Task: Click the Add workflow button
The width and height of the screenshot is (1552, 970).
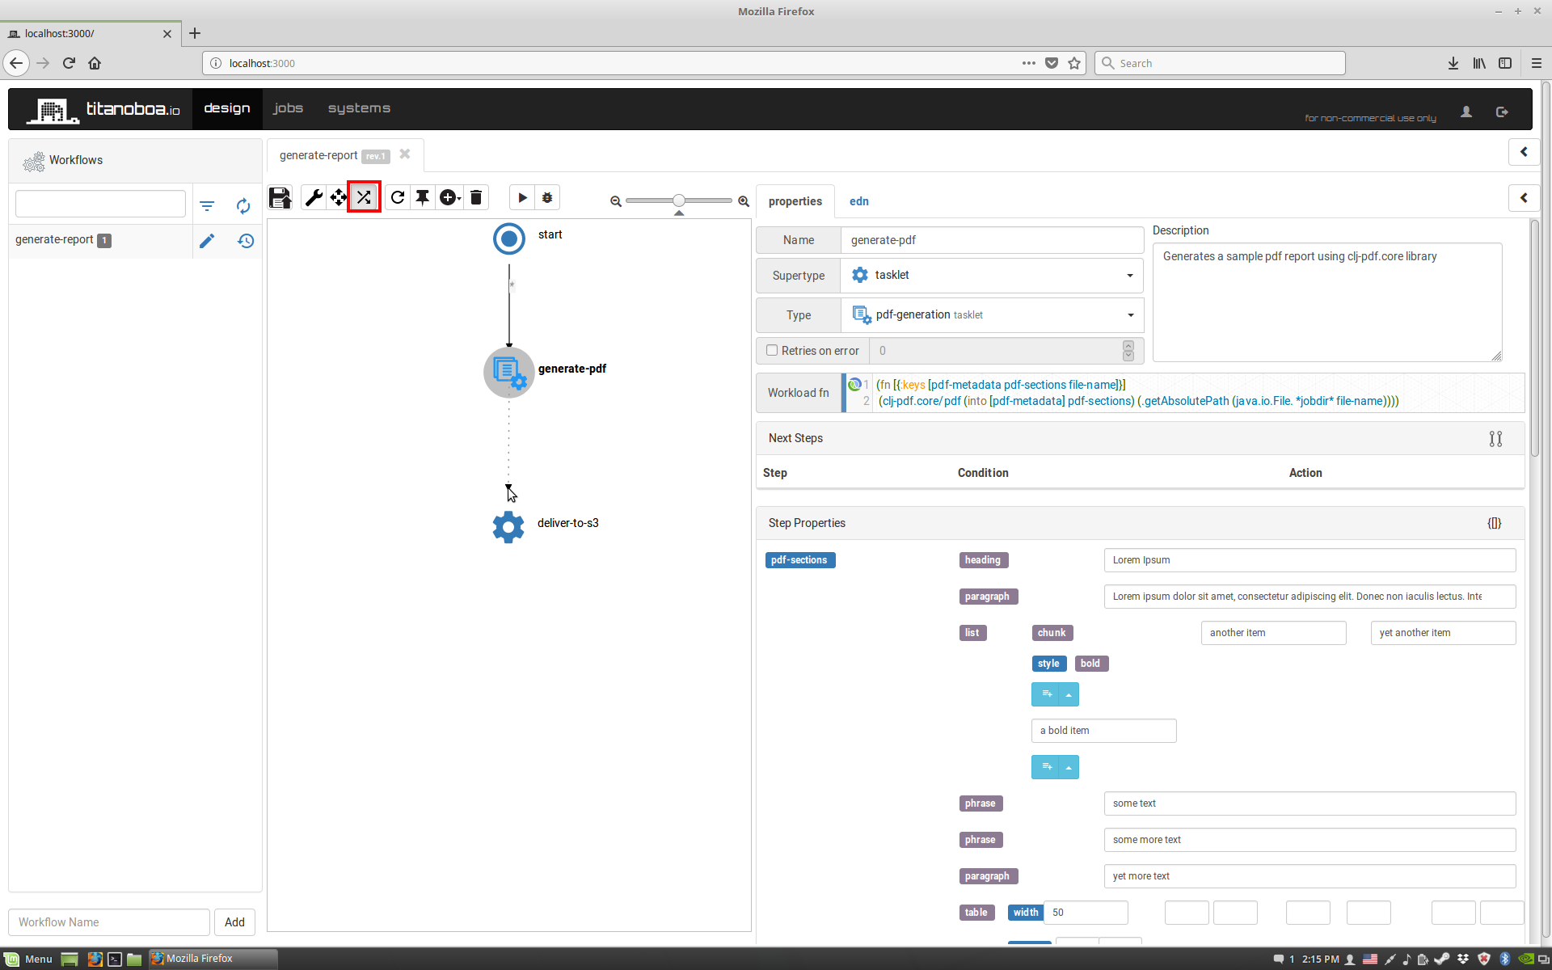Action: click(234, 922)
